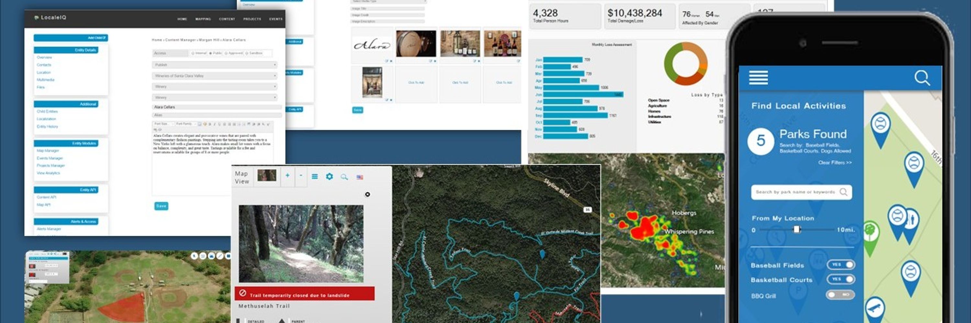Click the June bar in Monthly Loss chart
The image size is (971, 323).
[x=583, y=95]
